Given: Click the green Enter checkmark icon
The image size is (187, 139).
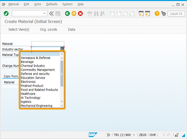Looking at the screenshot, I should pyautogui.click(x=6, y=13).
